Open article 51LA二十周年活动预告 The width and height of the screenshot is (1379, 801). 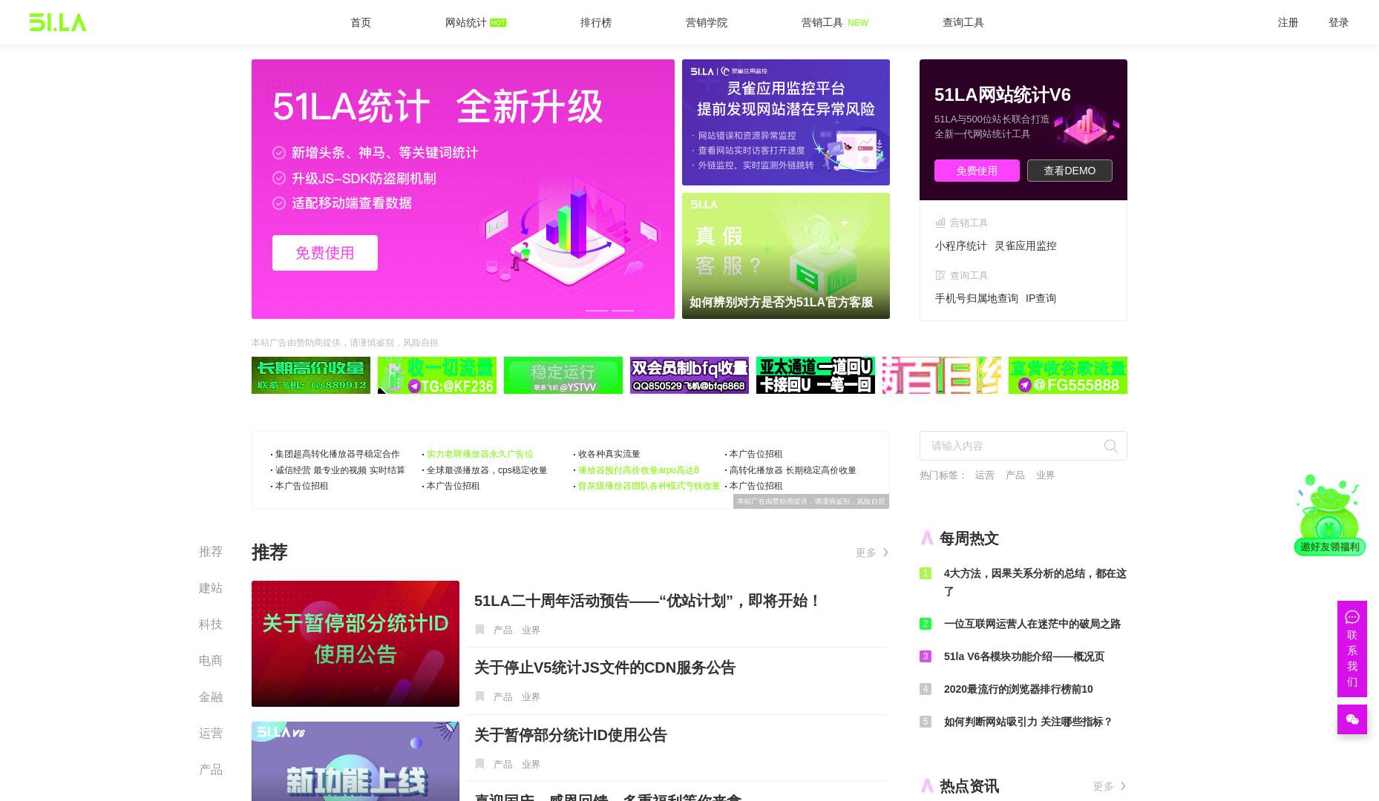coord(646,601)
